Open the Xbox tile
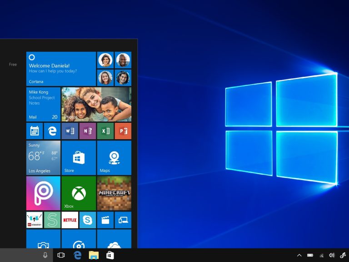The width and height of the screenshot is (349, 262). pyautogui.click(x=79, y=193)
